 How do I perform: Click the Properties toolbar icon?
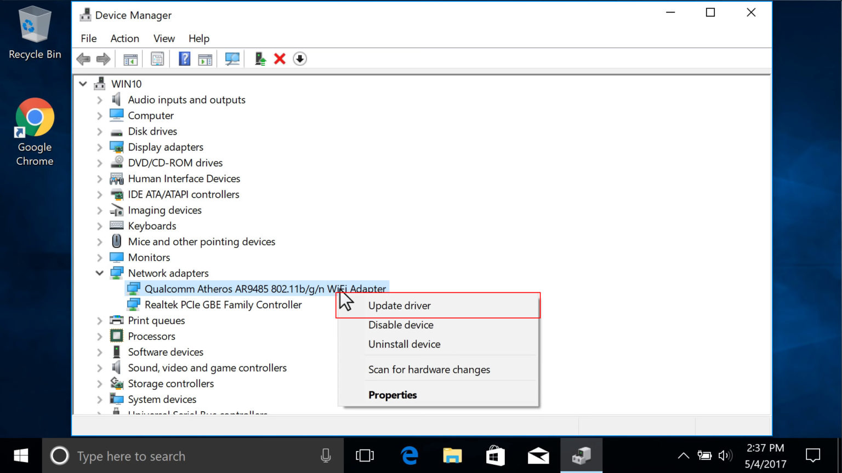pos(157,59)
